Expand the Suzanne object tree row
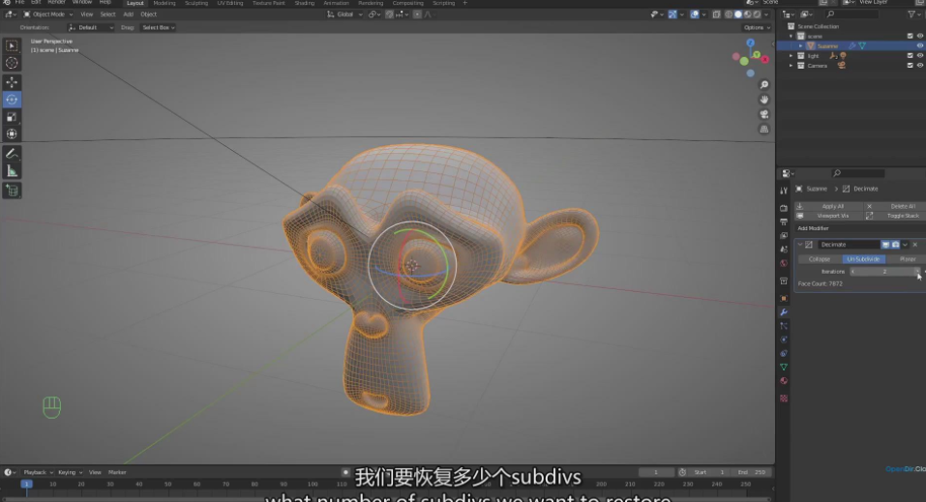 [x=801, y=46]
